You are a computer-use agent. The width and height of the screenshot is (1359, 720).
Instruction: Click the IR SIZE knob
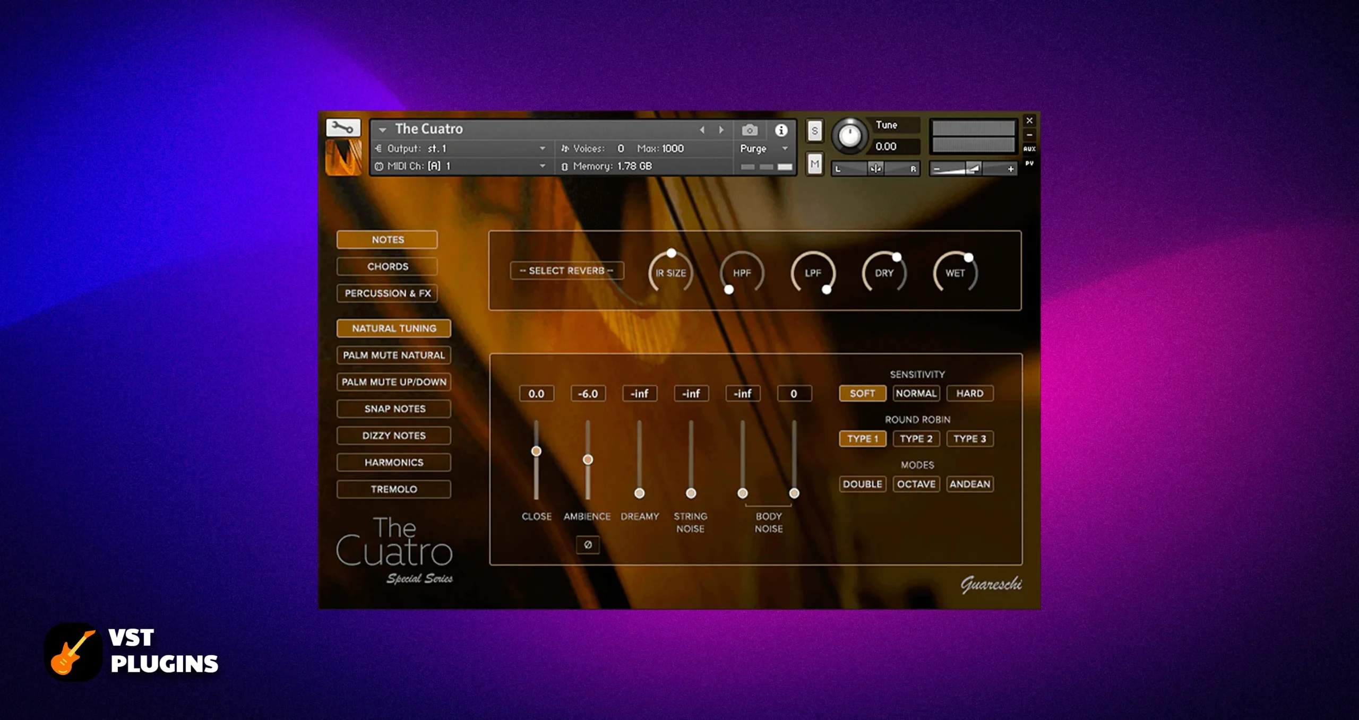[x=671, y=272]
